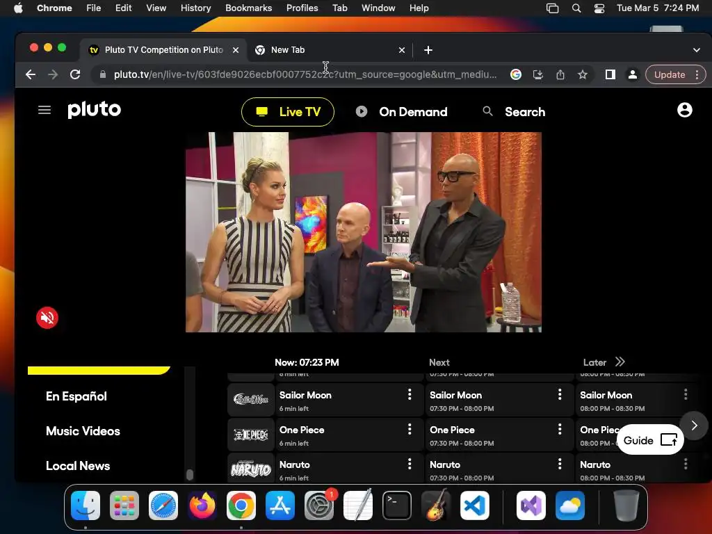Image resolution: width=712 pixels, height=534 pixels.
Task: Select the Naruto channel logo
Action: coord(250,469)
